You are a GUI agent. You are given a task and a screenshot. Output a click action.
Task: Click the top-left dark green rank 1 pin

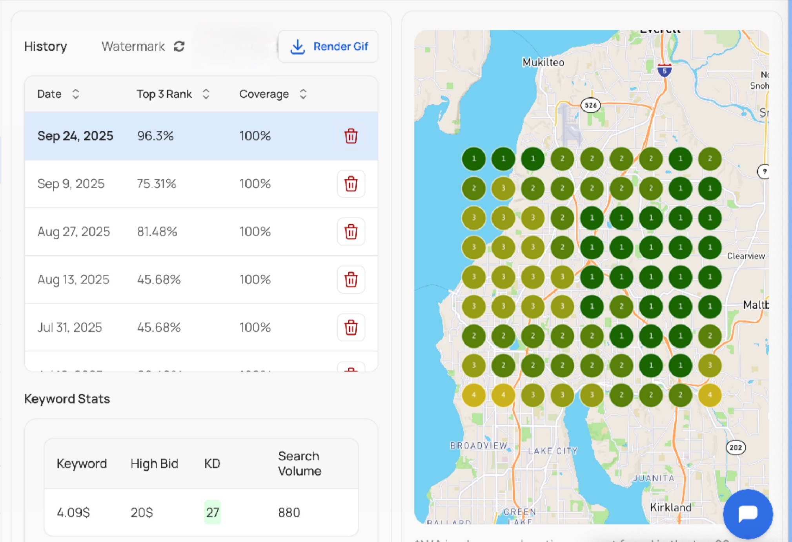click(x=473, y=159)
